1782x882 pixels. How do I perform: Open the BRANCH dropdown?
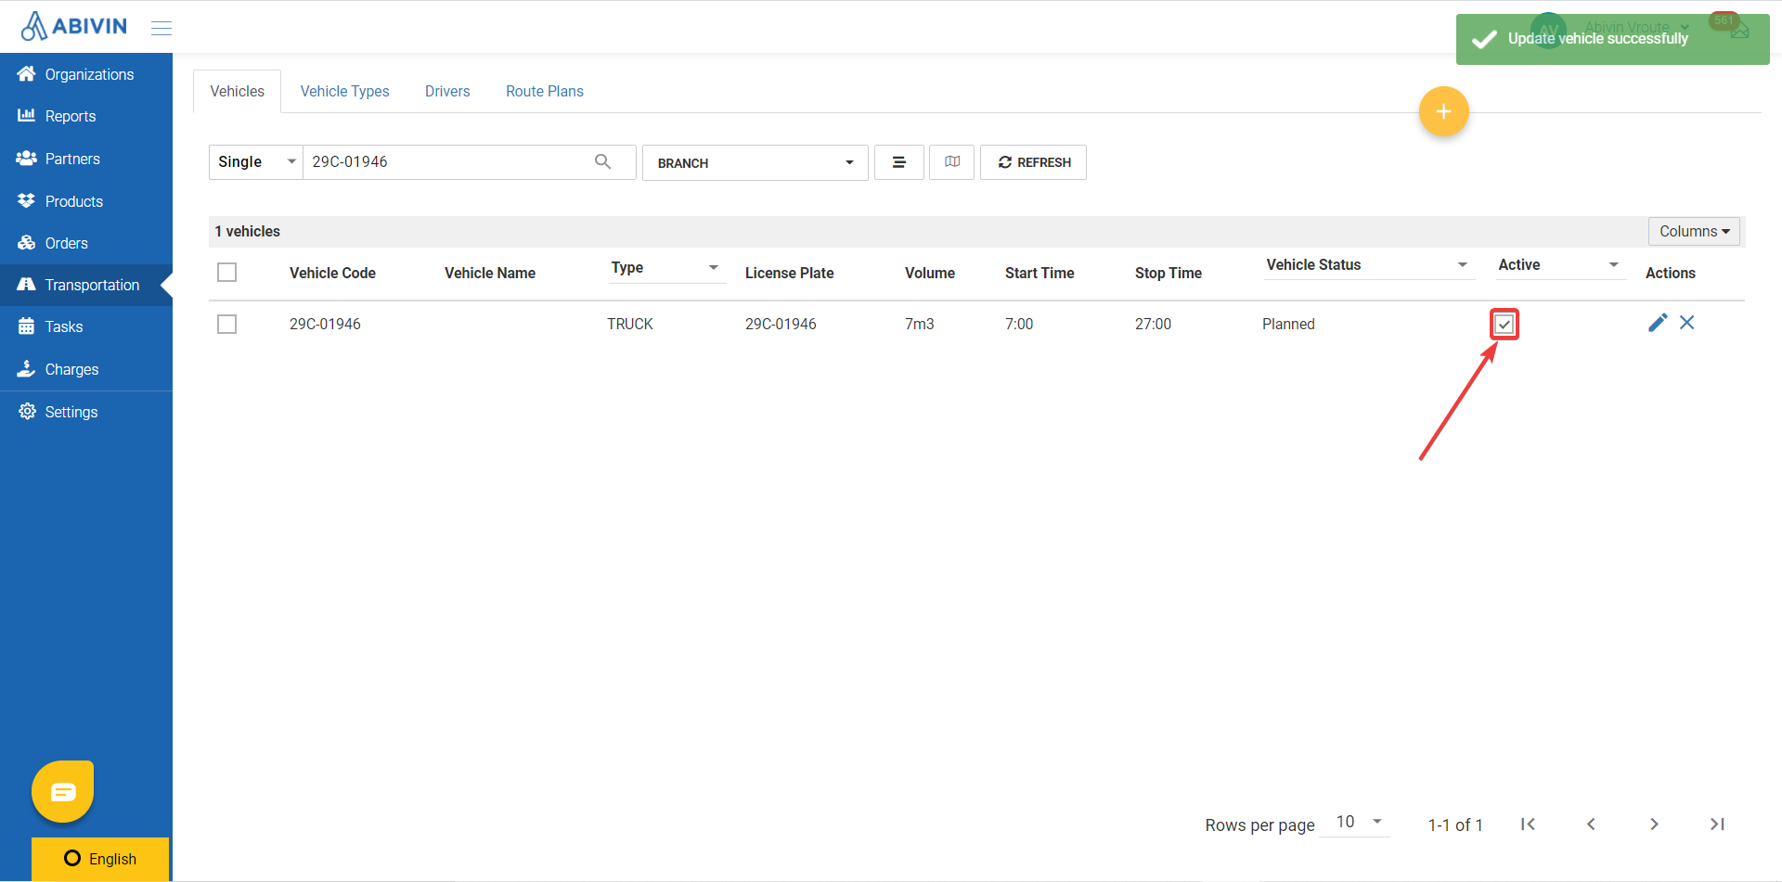pyautogui.click(x=755, y=162)
